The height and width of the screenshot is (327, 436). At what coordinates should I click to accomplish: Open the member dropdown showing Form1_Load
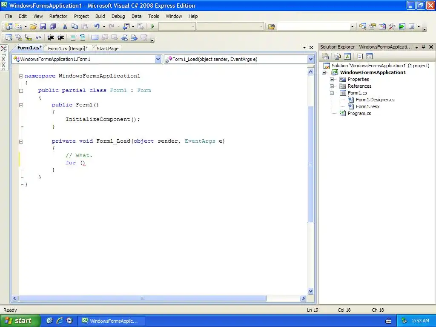pos(310,59)
